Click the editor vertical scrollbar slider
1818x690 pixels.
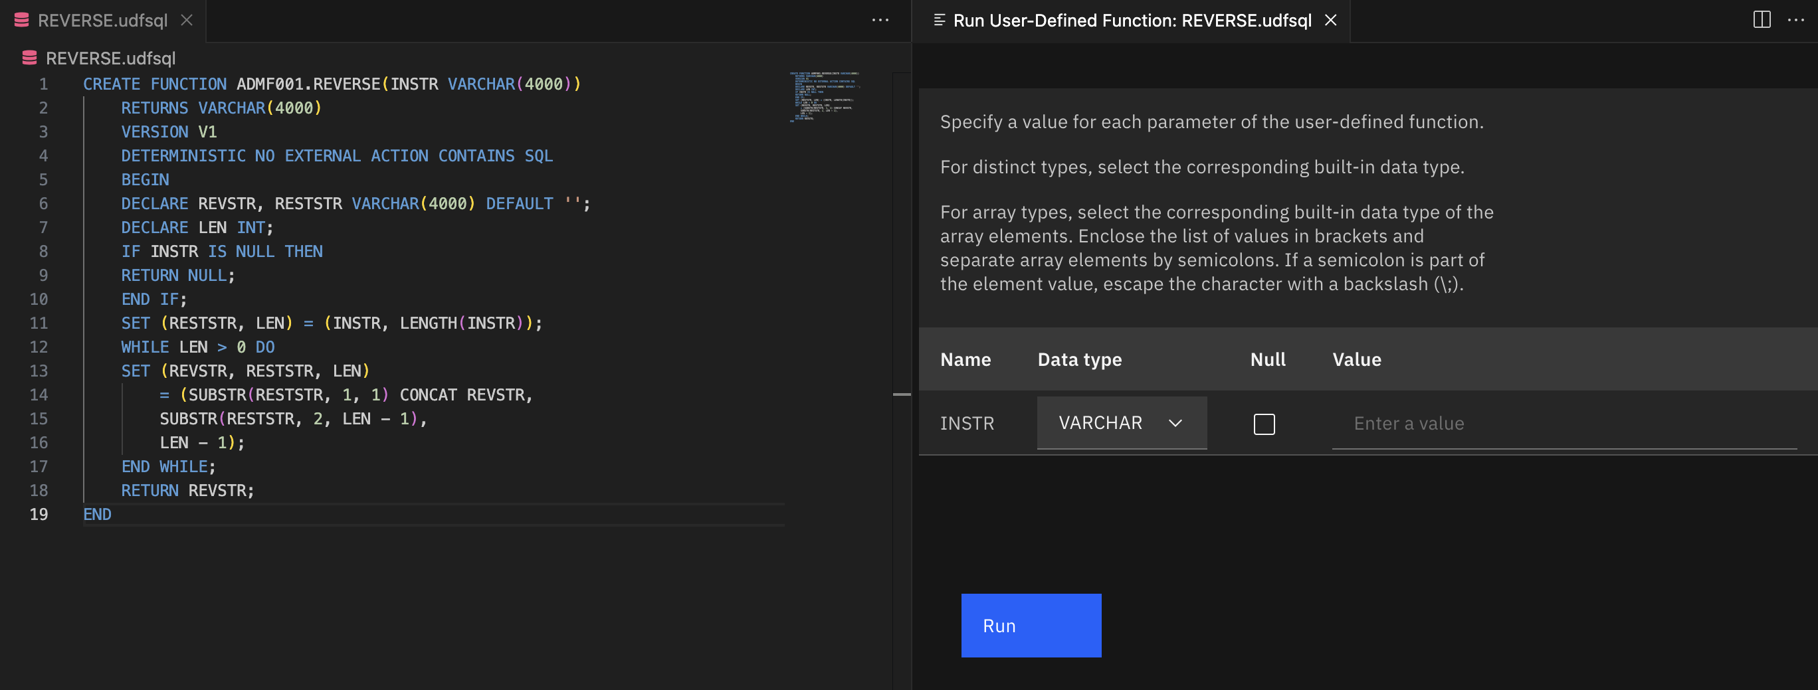click(901, 394)
